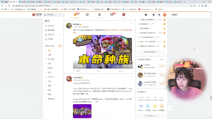Select the 悄悄关注 group
The height and width of the screenshot is (119, 212).
tap(51, 99)
